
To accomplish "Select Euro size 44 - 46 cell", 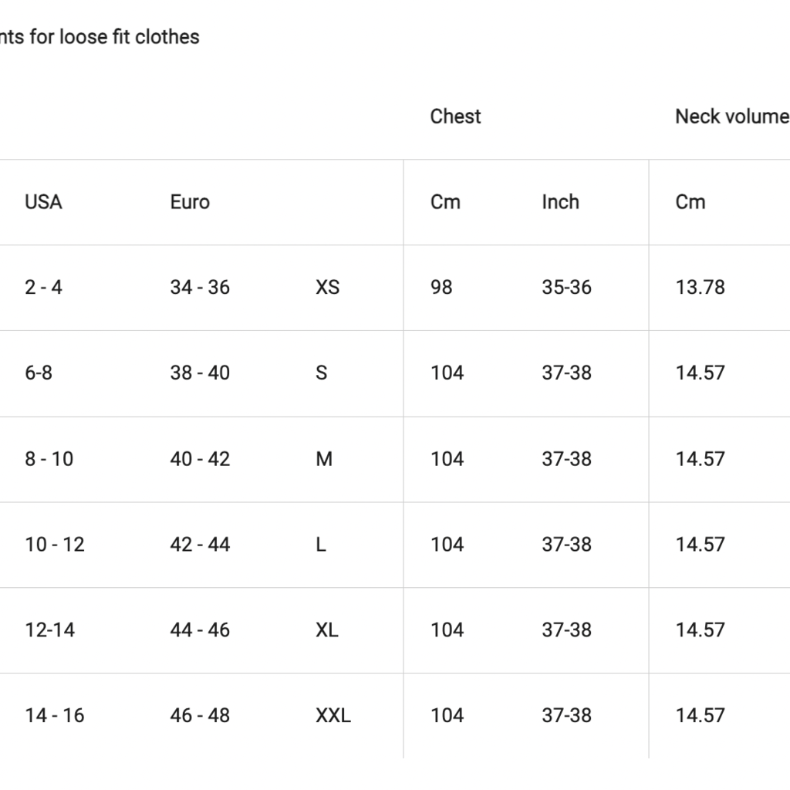I will [x=200, y=630].
